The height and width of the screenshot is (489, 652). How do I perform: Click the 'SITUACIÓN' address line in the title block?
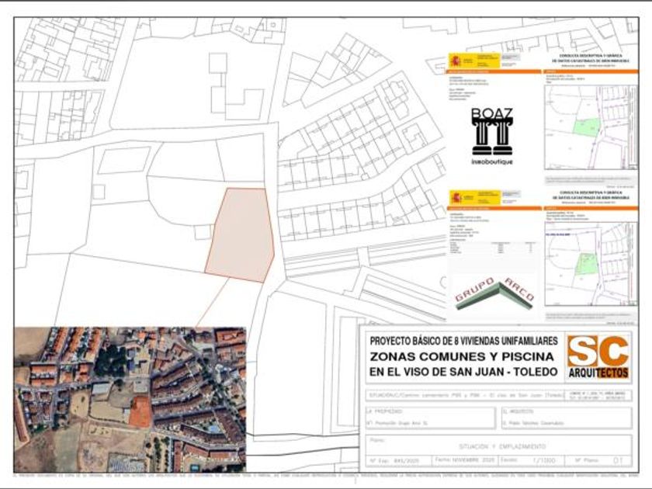(464, 394)
